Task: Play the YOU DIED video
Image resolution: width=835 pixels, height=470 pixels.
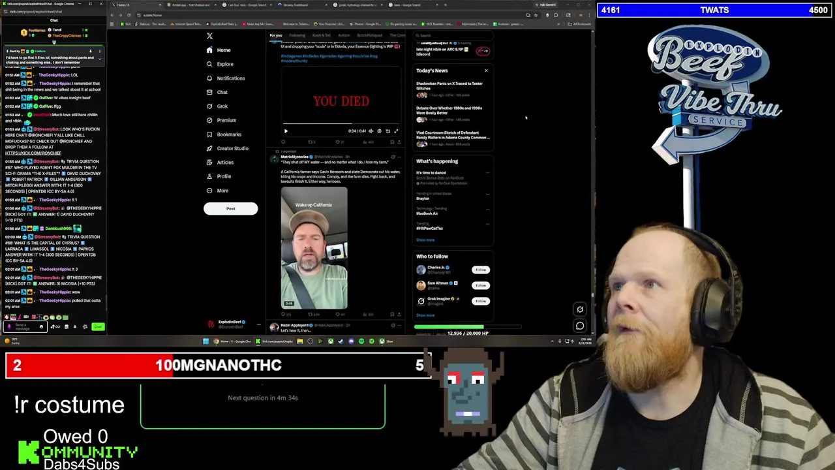Action: pyautogui.click(x=286, y=131)
